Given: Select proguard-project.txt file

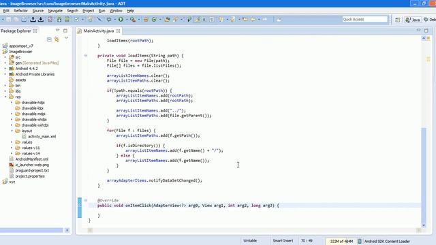Looking at the screenshot, I should pyautogui.click(x=32, y=170).
